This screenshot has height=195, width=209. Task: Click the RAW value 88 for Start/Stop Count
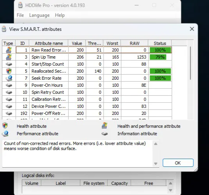144,64
